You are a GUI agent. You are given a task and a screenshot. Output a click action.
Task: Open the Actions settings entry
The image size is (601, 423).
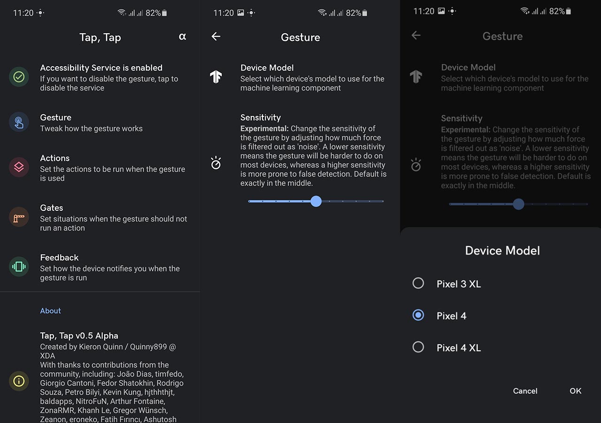coord(100,168)
